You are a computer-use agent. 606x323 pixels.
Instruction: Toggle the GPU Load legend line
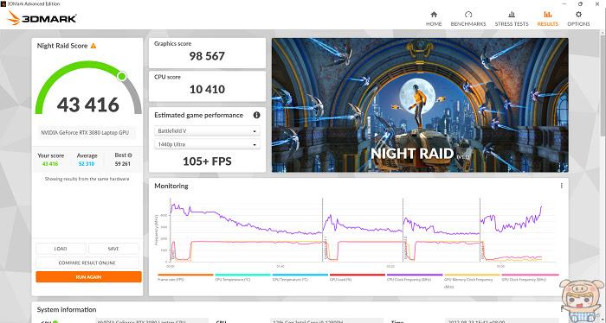coord(357,277)
